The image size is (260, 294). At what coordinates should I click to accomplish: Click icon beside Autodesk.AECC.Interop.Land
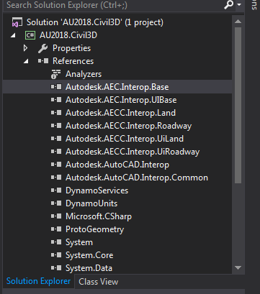[56, 113]
